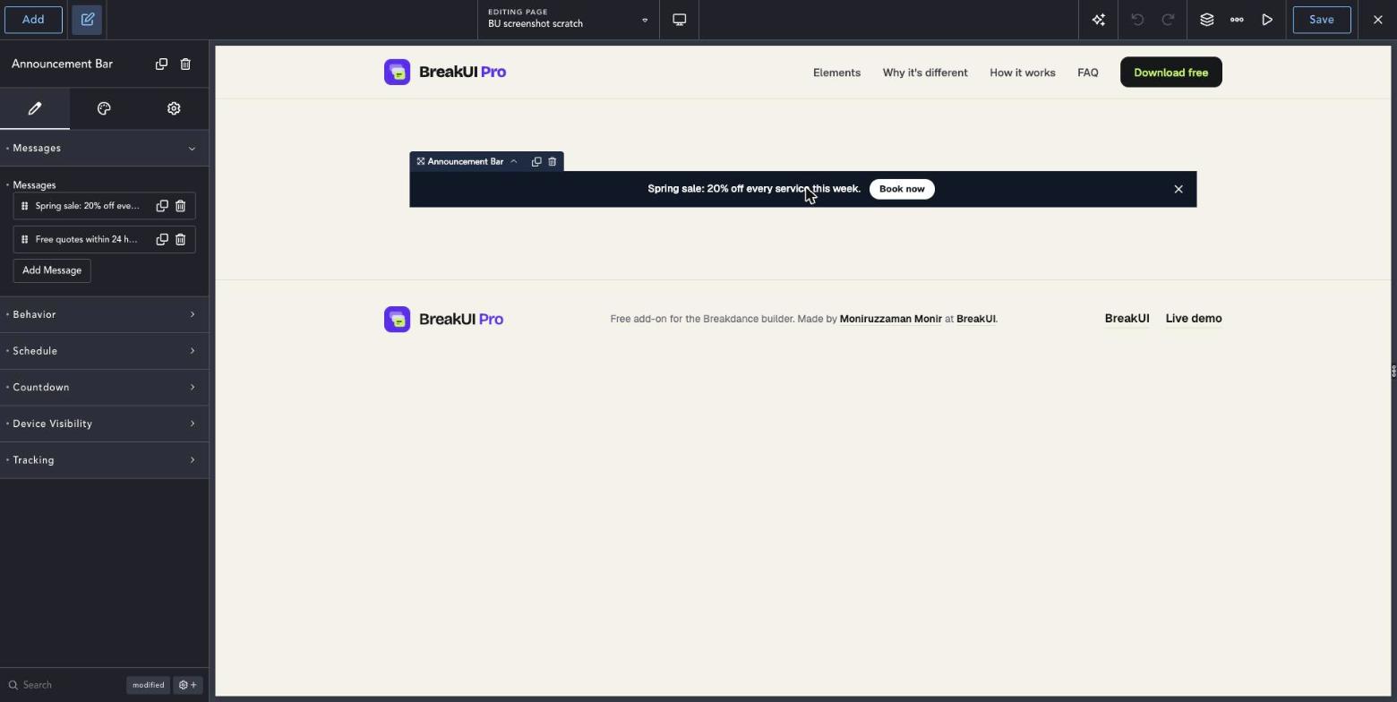The width and height of the screenshot is (1397, 702).
Task: Save the page
Action: point(1322,20)
